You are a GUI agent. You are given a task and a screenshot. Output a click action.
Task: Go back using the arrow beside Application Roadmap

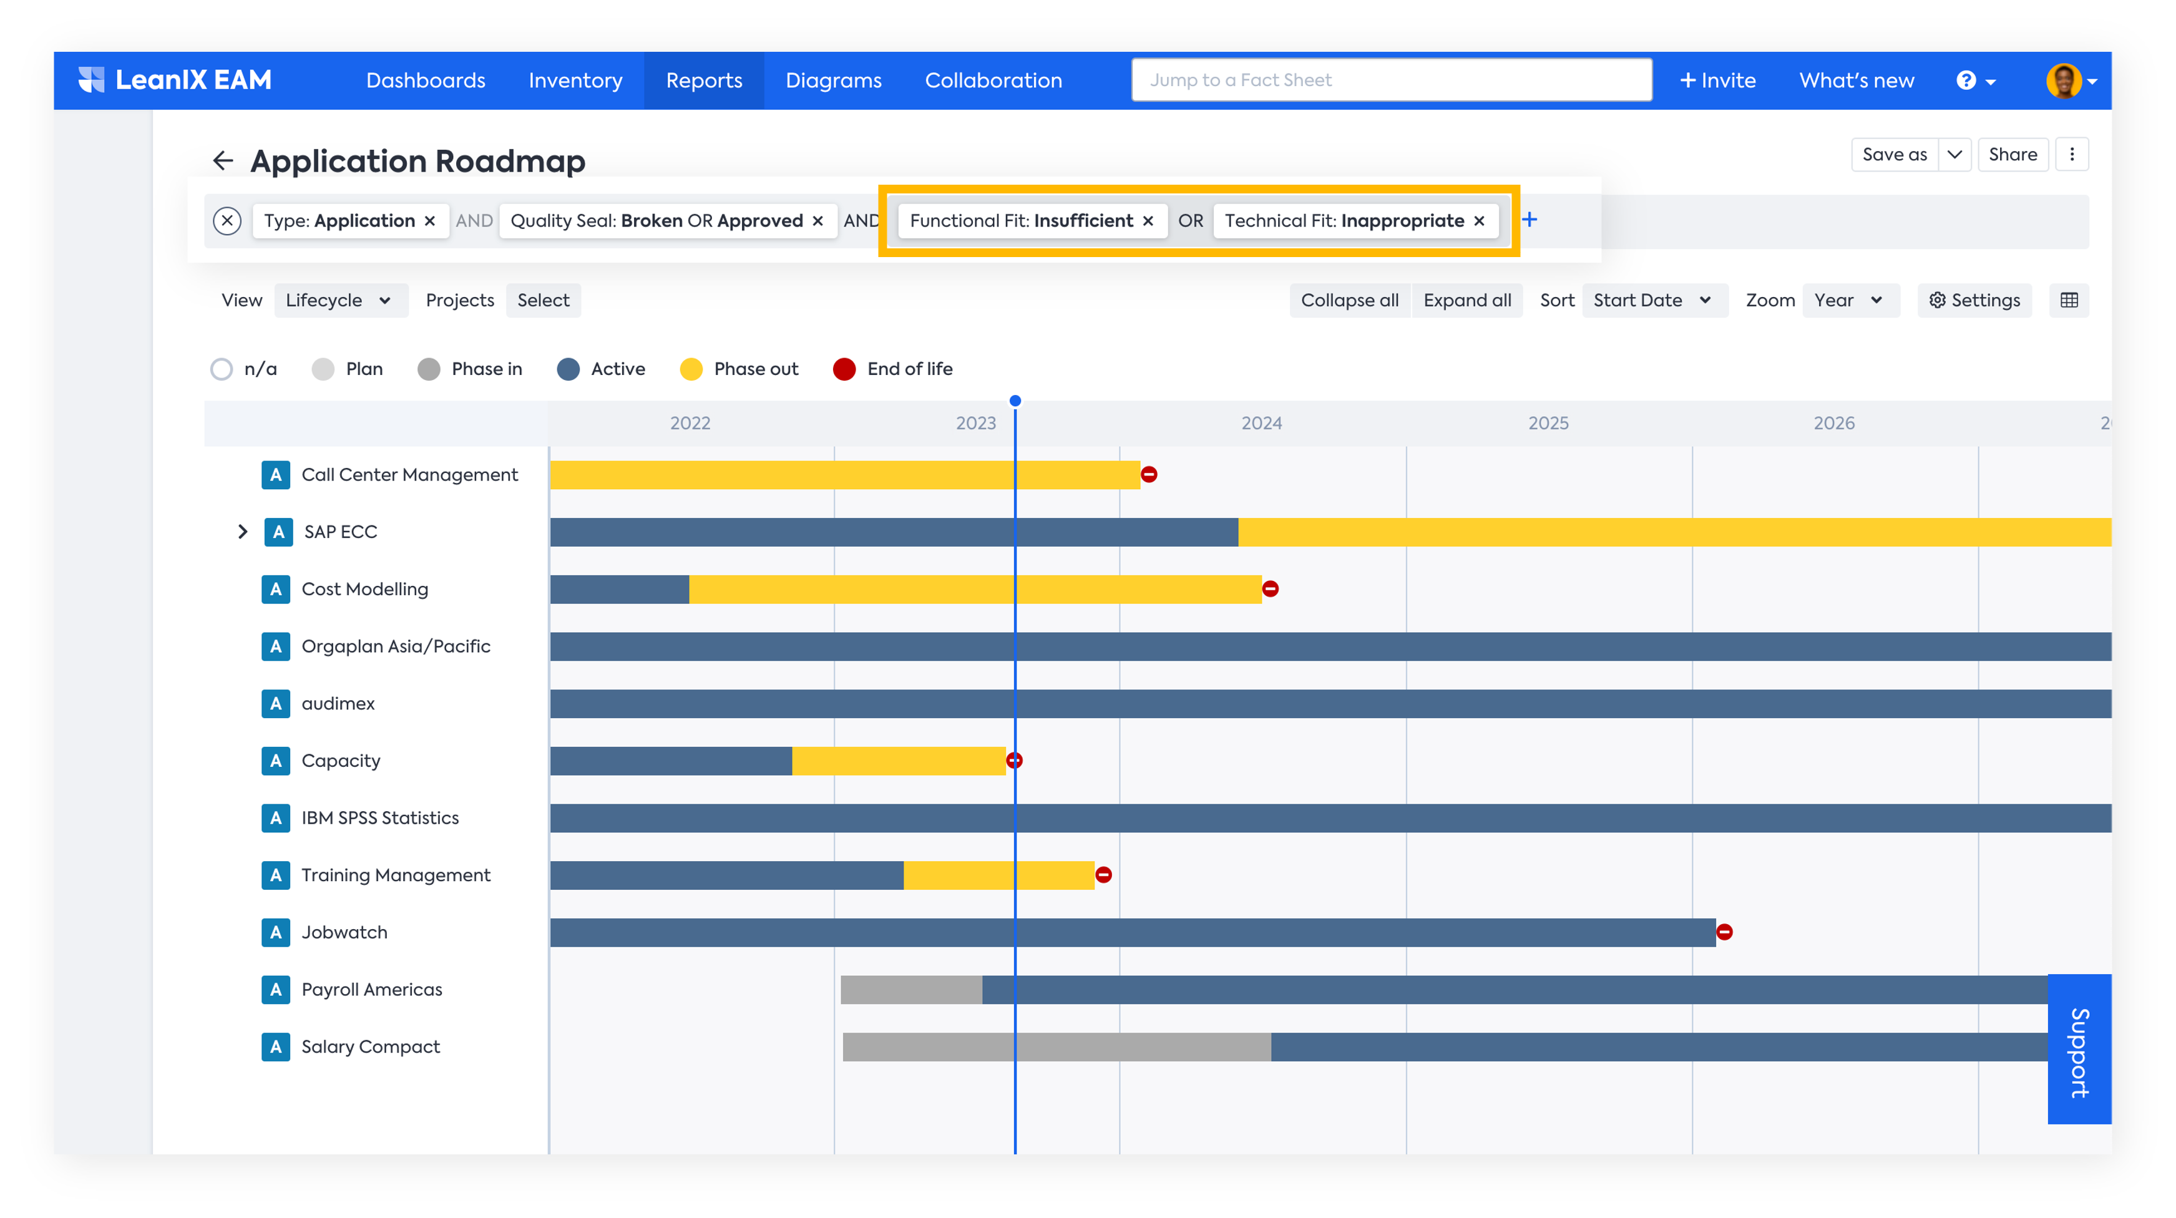[223, 160]
